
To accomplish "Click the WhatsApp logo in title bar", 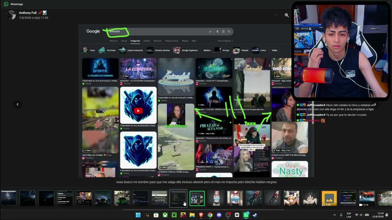I will tap(6, 4).
